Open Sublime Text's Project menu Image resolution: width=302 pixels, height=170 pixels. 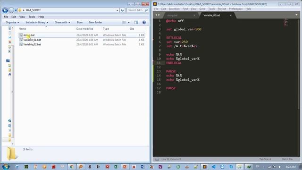click(222, 9)
